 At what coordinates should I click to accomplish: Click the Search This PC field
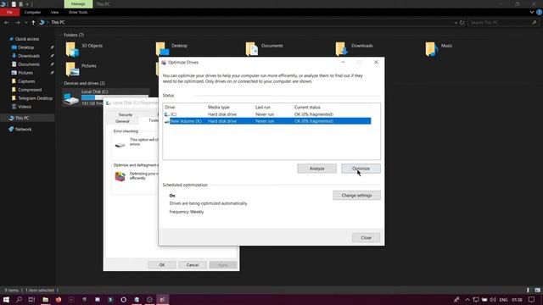503,23
